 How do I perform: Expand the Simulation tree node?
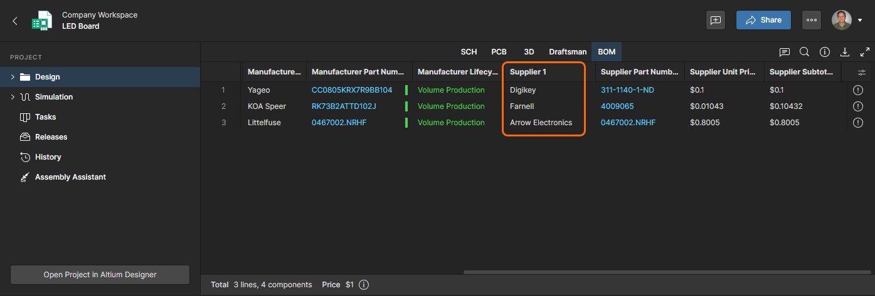click(13, 97)
